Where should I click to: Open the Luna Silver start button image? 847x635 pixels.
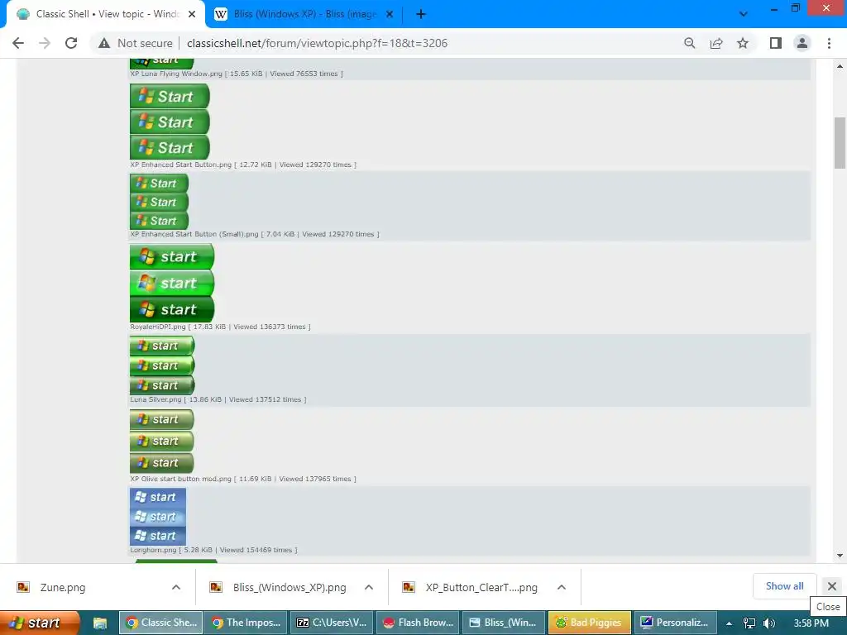pos(162,365)
